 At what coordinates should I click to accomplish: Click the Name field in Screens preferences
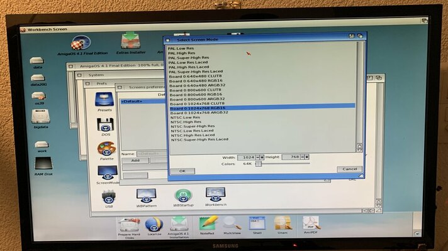tap(152, 154)
